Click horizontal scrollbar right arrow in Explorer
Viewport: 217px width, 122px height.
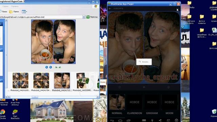[x=98, y=97]
